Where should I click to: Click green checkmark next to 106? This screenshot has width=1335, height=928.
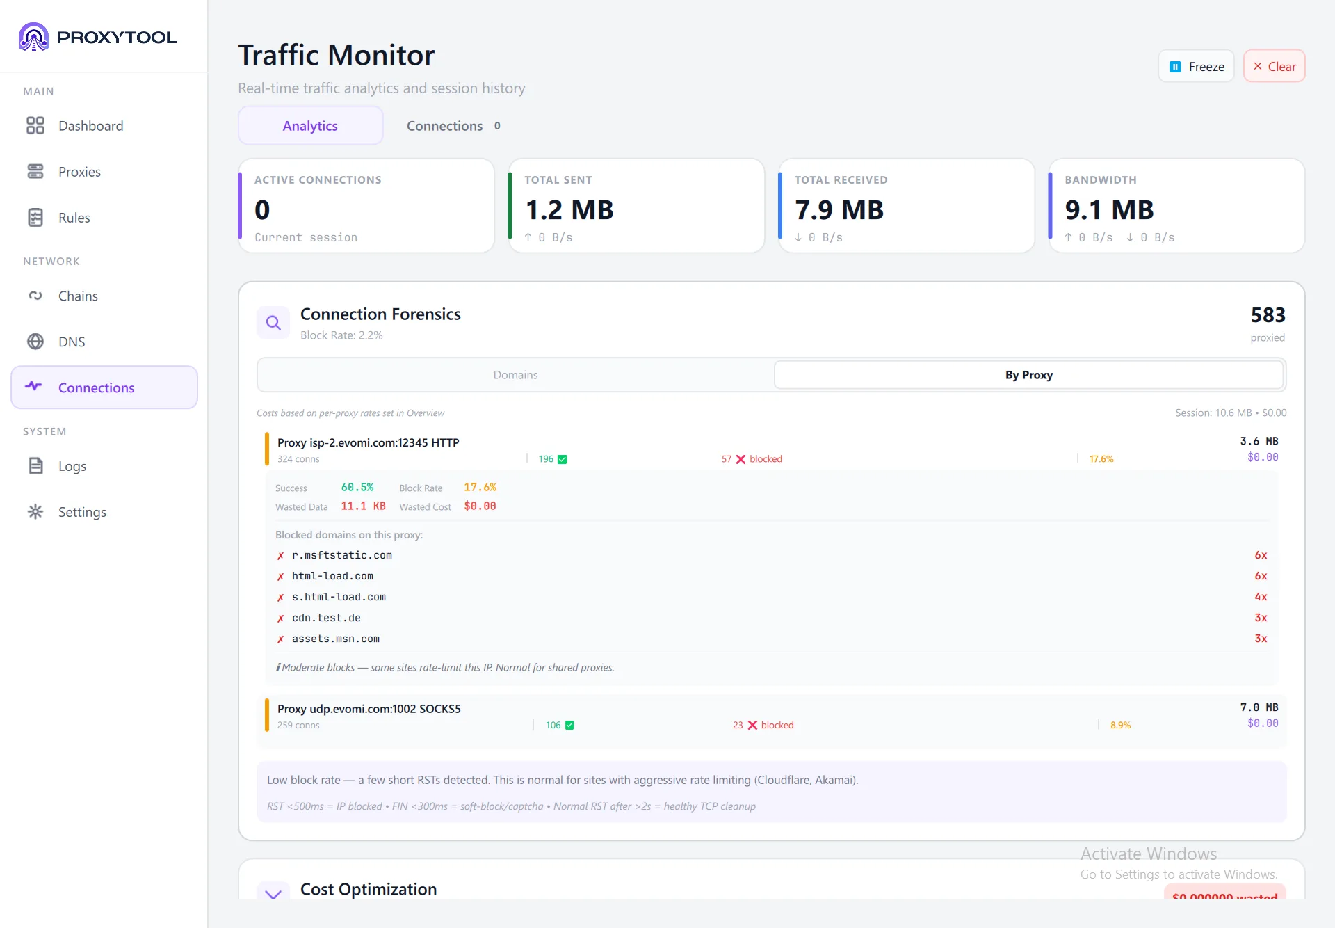point(569,725)
